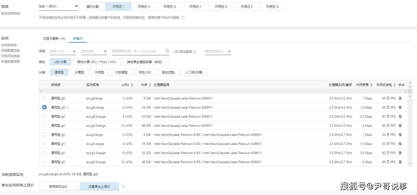The image size is (417, 195).
Task: Select 随机分配 zone option
Action: point(93,6)
